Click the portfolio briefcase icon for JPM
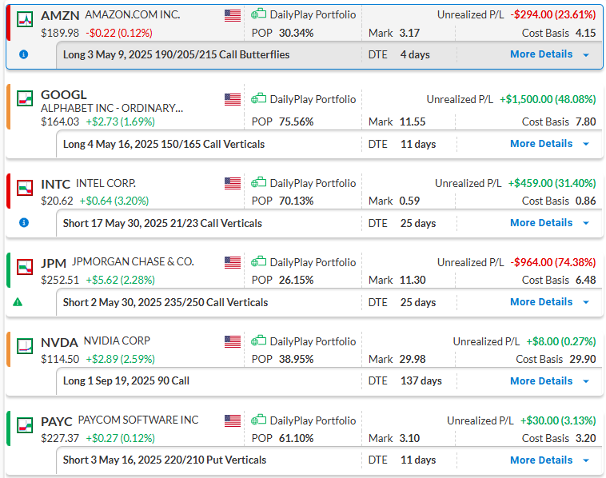The image size is (606, 478). (258, 261)
